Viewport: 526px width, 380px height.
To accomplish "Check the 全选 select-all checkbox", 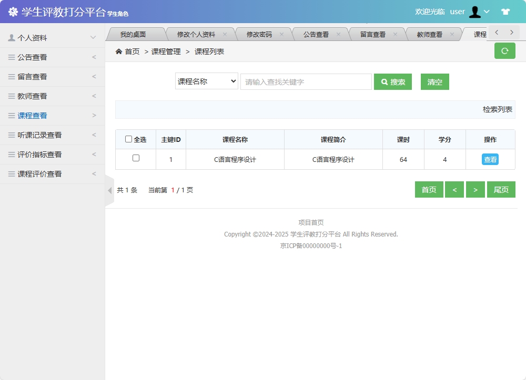I will point(128,139).
